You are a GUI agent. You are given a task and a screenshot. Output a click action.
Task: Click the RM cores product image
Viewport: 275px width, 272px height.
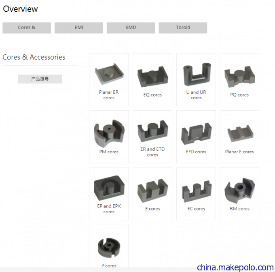click(x=240, y=191)
